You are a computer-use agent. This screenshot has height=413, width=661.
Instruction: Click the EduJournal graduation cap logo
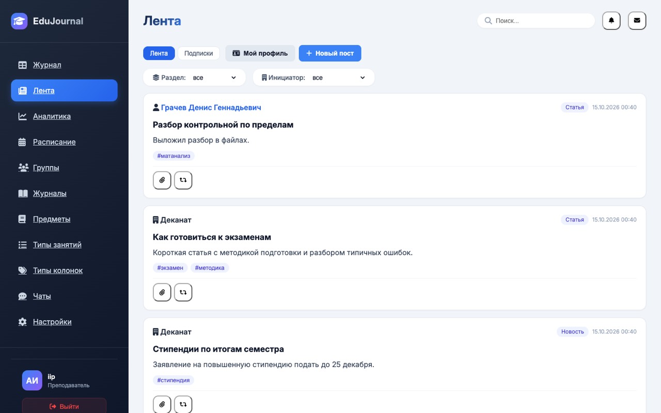pyautogui.click(x=19, y=21)
